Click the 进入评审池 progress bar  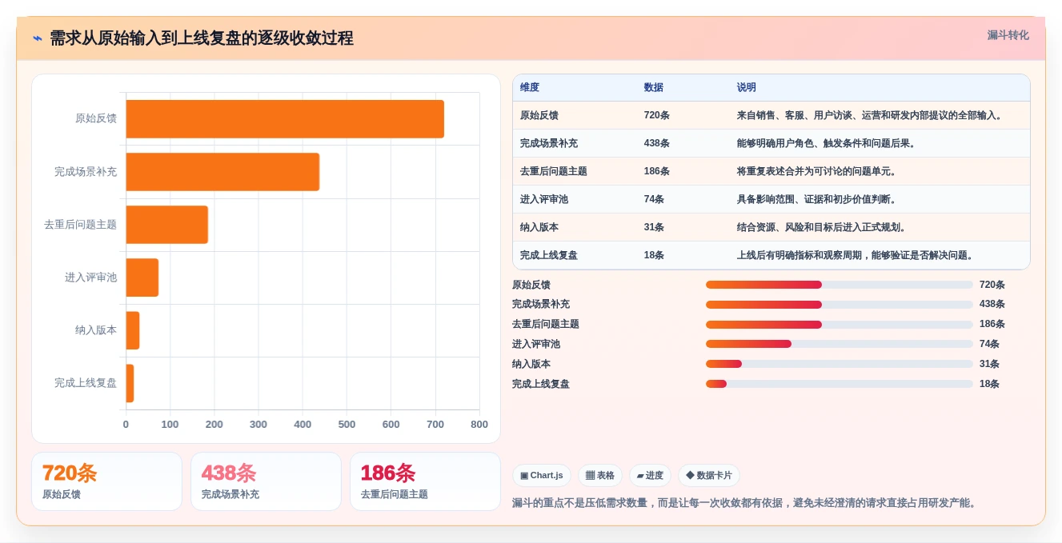tap(840, 344)
